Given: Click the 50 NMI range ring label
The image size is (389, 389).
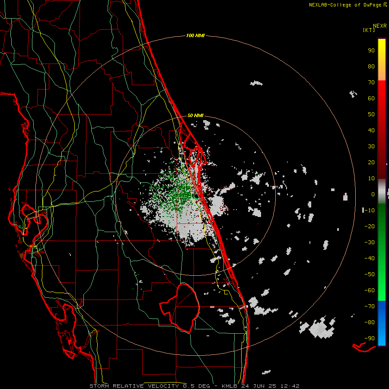Looking at the screenshot, I should point(195,115).
